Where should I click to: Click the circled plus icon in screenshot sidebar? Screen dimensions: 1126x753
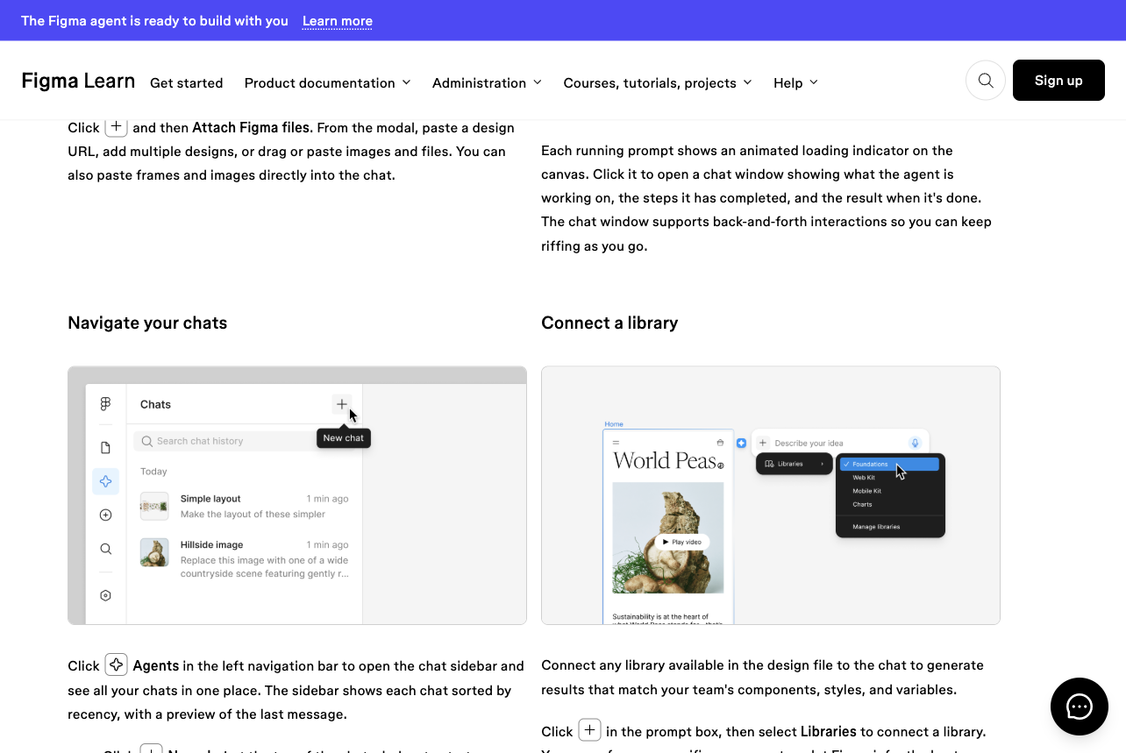pos(106,515)
